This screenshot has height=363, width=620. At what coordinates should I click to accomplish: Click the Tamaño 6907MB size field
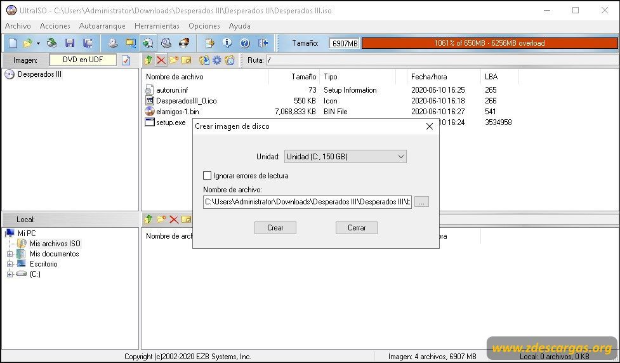[345, 43]
